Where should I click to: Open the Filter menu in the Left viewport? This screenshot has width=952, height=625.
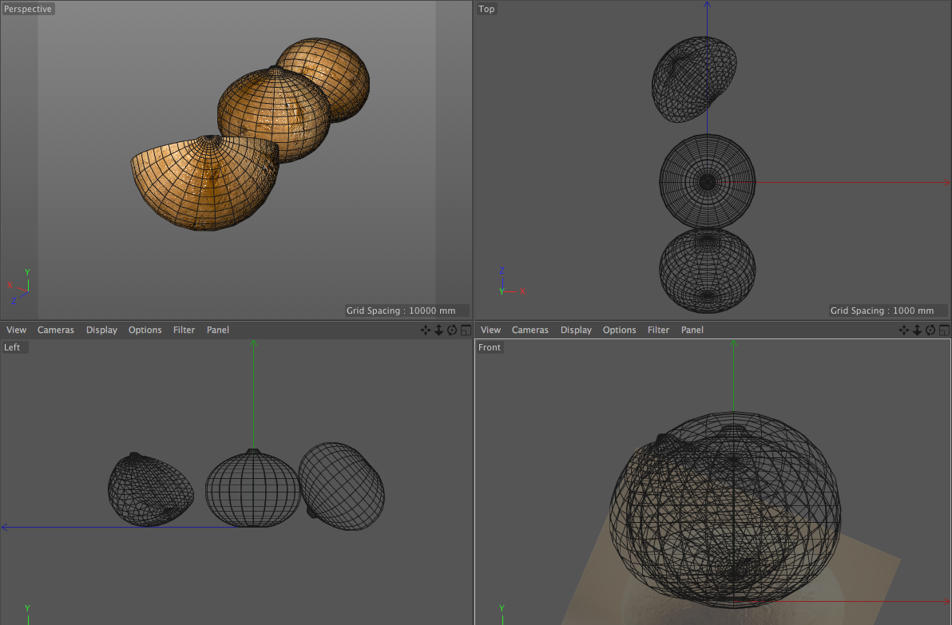point(184,330)
